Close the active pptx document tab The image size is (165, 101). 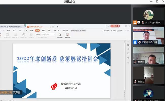tap(53, 27)
